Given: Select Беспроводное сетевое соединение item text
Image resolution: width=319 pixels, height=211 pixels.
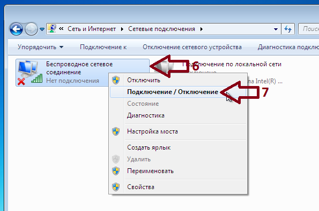Looking at the screenshot, I should (x=79, y=68).
